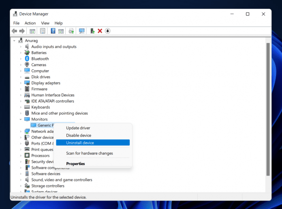Open the Action menu
Image resolution: width=282 pixels, height=209 pixels.
(30, 23)
